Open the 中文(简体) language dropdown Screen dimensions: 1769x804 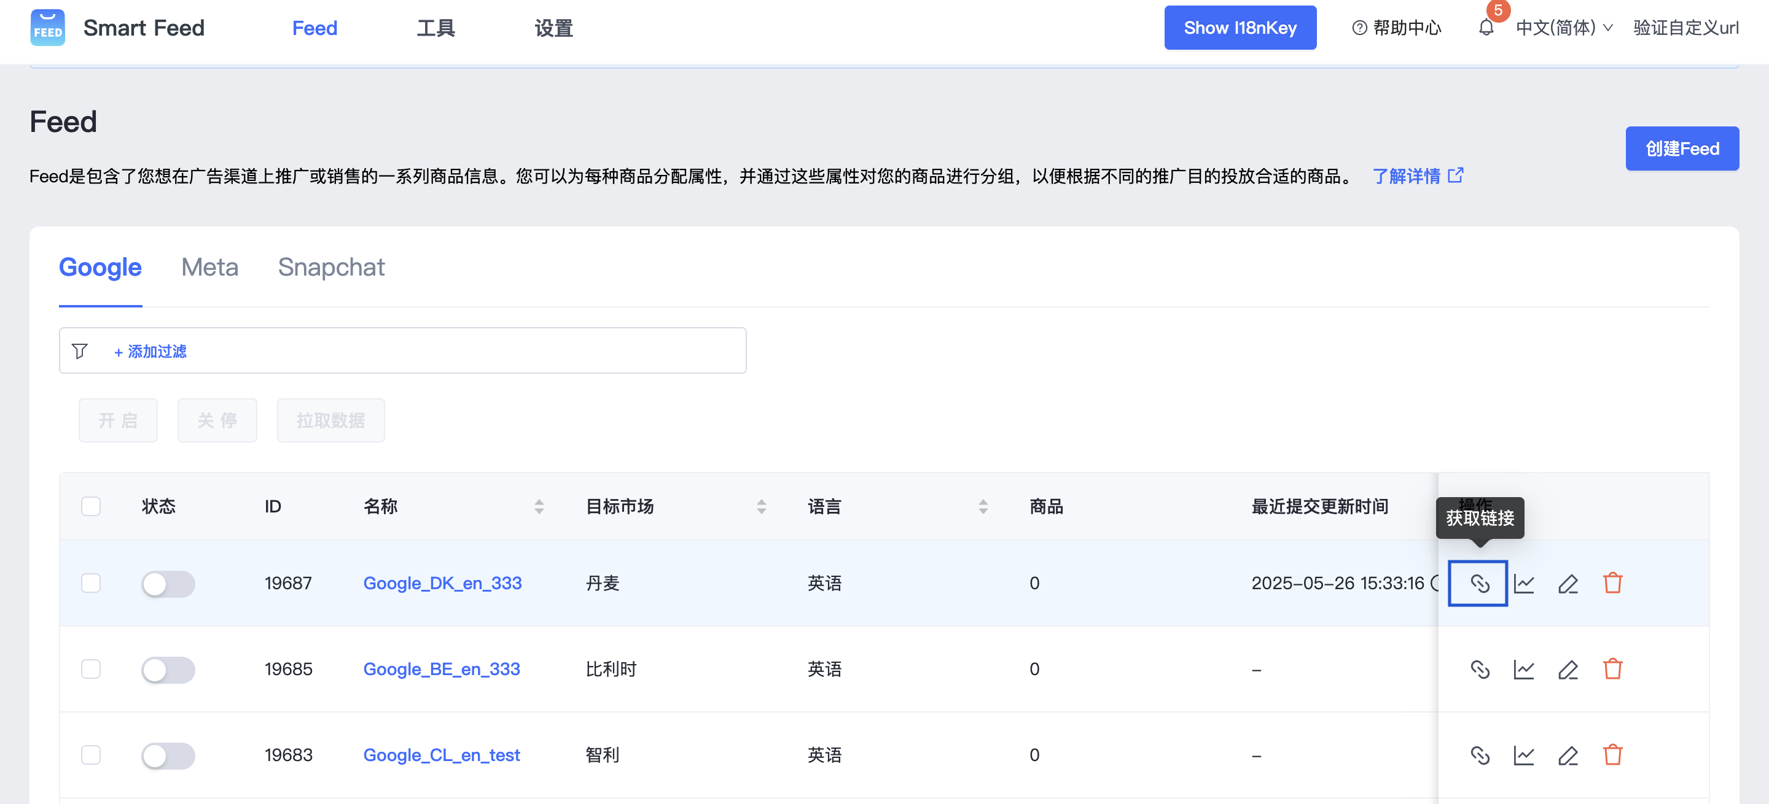(1564, 28)
